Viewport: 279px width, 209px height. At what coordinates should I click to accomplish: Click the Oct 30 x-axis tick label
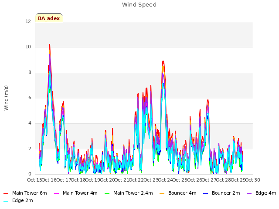click(253, 180)
